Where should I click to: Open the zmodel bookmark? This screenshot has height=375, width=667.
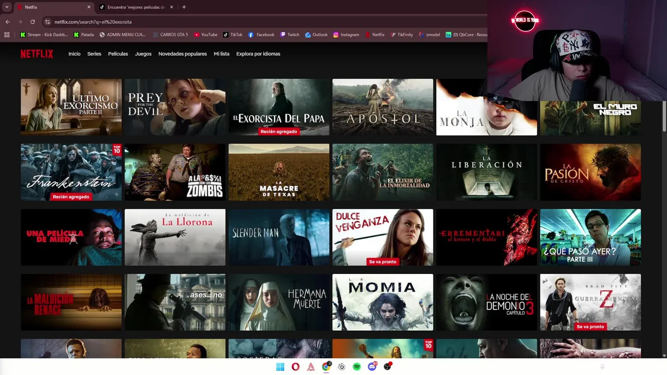point(429,35)
